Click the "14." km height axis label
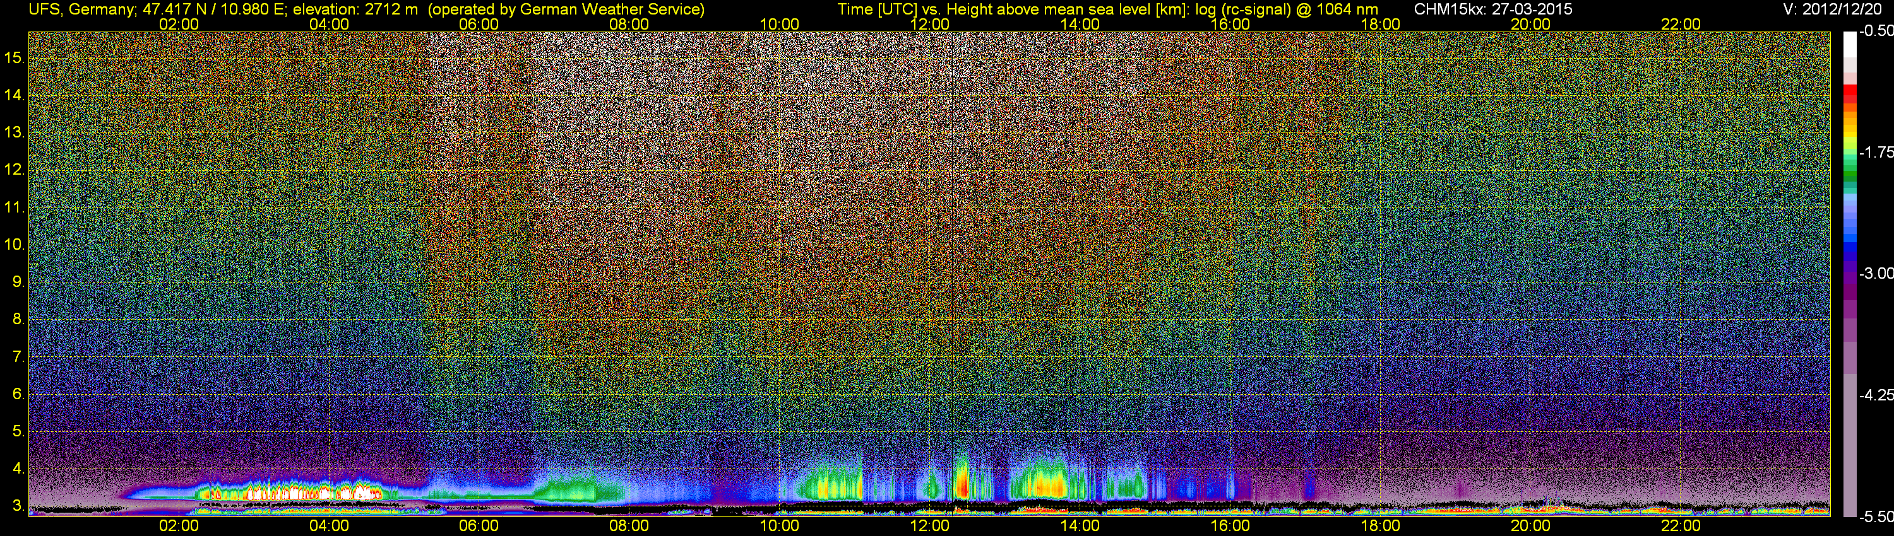The width and height of the screenshot is (1894, 536). point(15,95)
